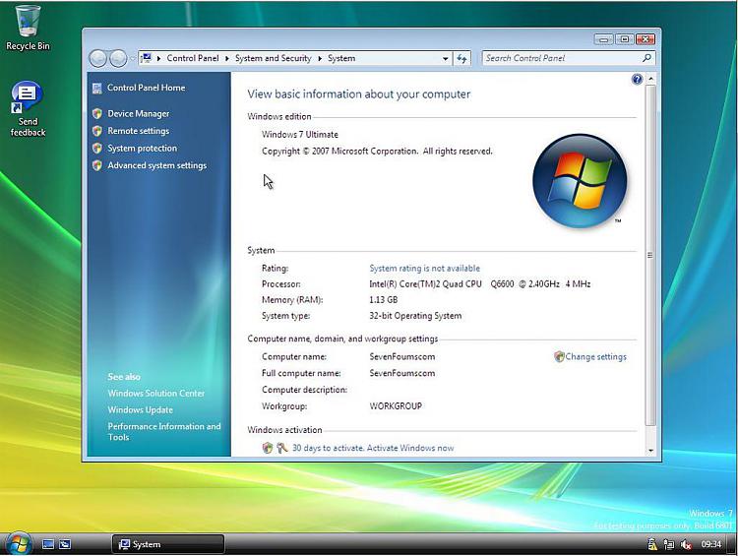The height and width of the screenshot is (556, 738).
Task: Click the security alert tray icon
Action: tap(652, 545)
